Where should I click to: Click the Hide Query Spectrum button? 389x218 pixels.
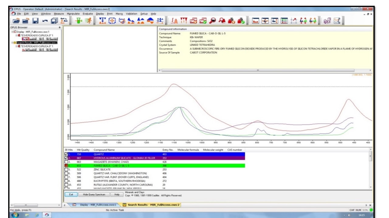tap(94, 194)
